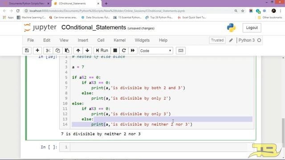Screen dimensions: 285x160
Task: Open the Other bookmarks folder
Action: tap(270, 17)
